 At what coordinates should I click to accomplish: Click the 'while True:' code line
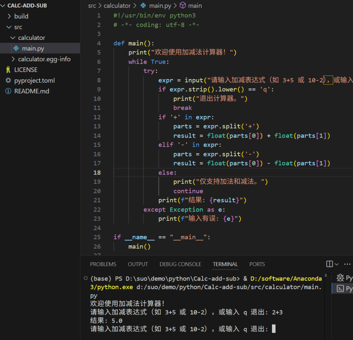click(149, 62)
